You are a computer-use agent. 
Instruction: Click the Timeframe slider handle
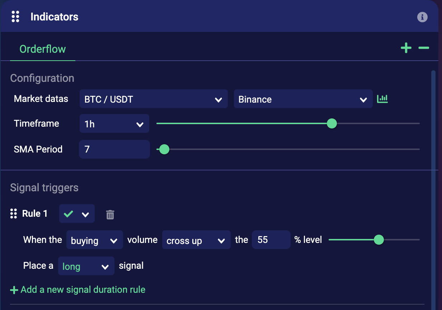[332, 123]
